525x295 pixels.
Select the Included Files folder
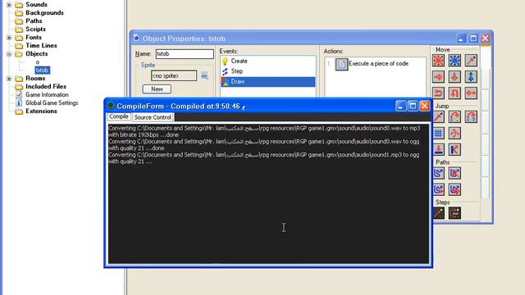click(x=46, y=87)
